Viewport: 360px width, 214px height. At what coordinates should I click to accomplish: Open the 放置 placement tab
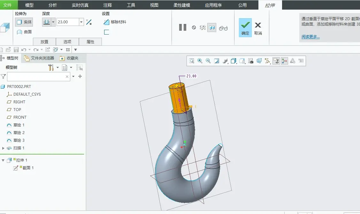[x=44, y=42]
